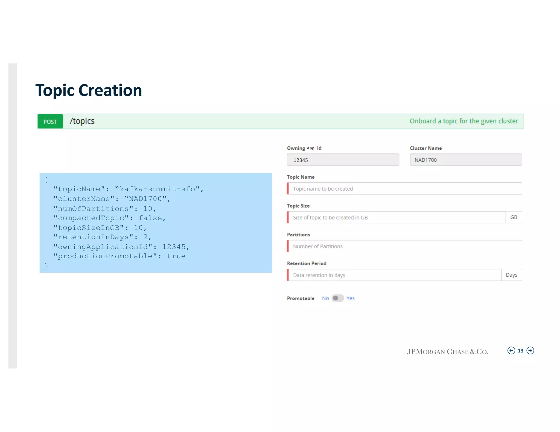Click the "numOfPartitions": 10 line
This screenshot has height=432, width=560.
point(105,209)
